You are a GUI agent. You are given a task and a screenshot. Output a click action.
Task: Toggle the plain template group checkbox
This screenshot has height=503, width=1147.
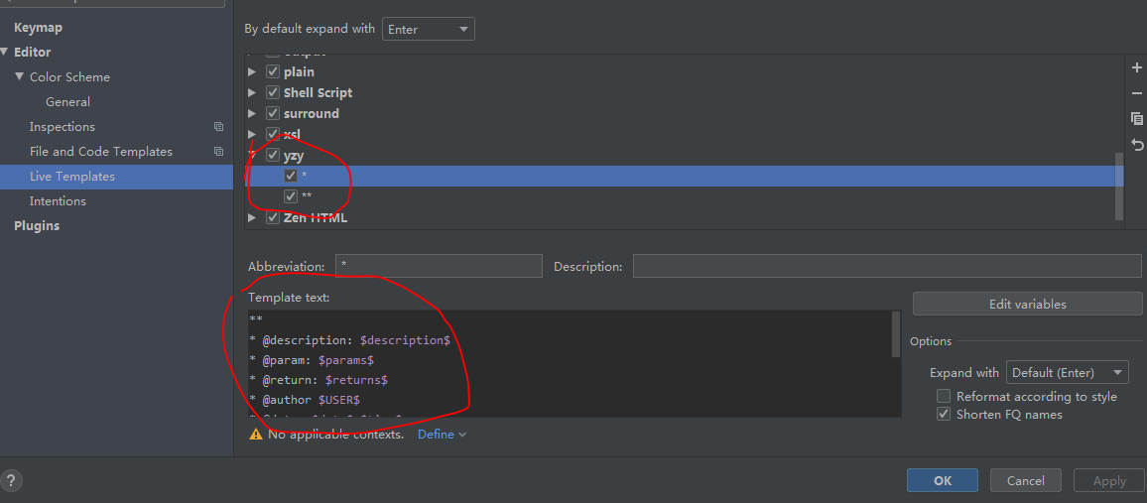click(273, 71)
